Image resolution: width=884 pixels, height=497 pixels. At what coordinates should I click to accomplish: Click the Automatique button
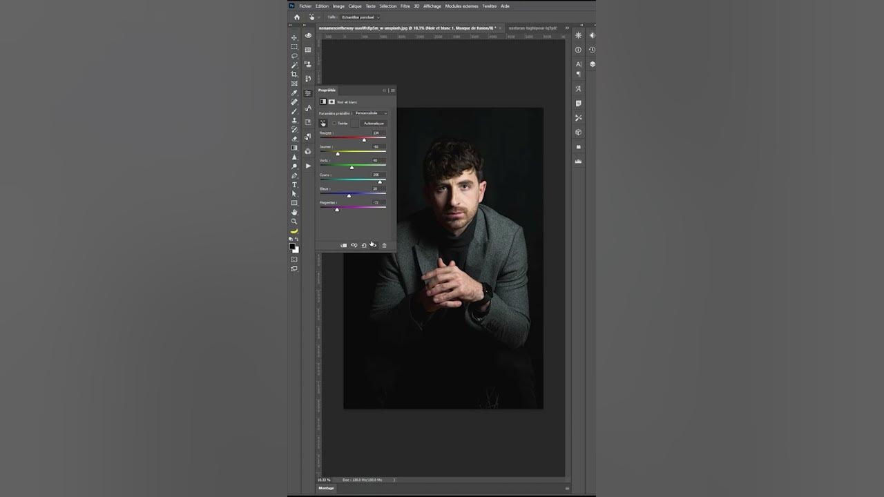click(374, 123)
